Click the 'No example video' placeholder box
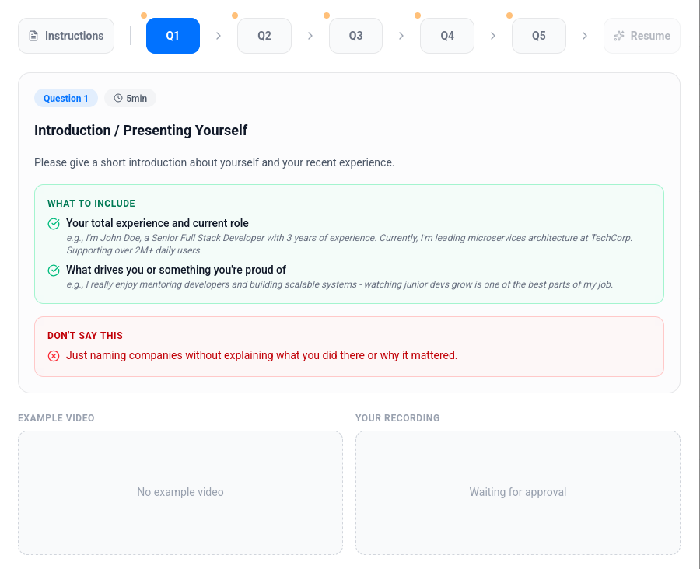The image size is (700, 569). (180, 492)
